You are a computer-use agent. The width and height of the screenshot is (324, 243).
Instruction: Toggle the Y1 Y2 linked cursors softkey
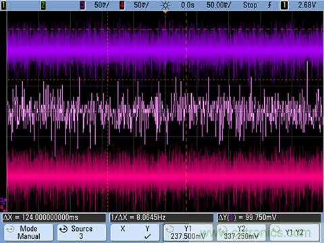coord(295,232)
